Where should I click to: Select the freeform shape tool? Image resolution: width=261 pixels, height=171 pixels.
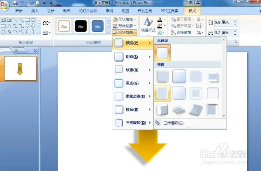pyautogui.click(x=3, y=32)
